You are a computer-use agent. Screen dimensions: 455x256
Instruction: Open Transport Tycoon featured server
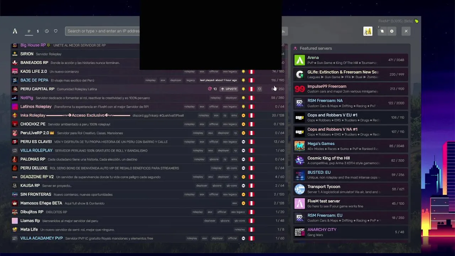[x=350, y=189]
